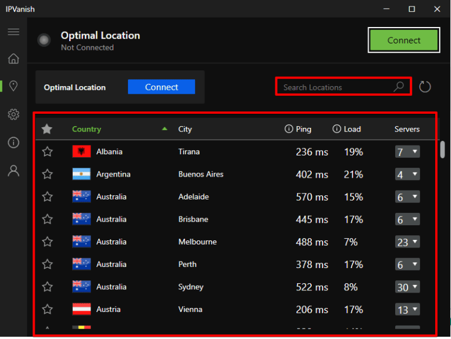
Task: Toggle favorite star for Vienna, Austria
Action: tap(48, 309)
